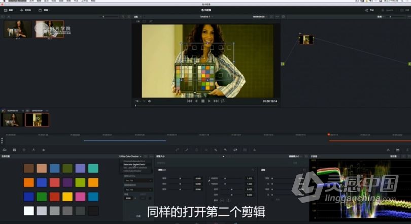
Task: Jump to first frame in viewer
Action: [x=189, y=101]
